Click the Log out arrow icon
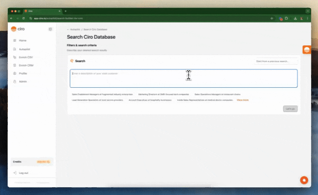The width and height of the screenshot is (318, 195). pyautogui.click(x=15, y=173)
